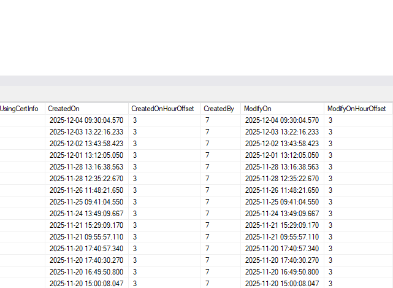Select CreatedOn value 2025-12-01 13:12:05.050
The width and height of the screenshot is (393, 288).
86,155
